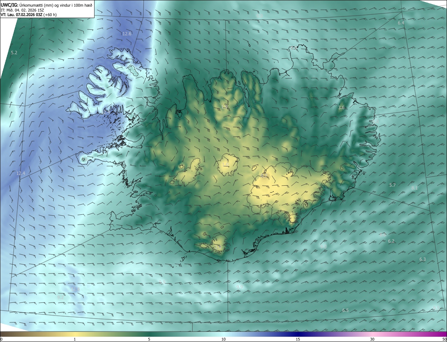
Task: Click the color scale tick label 1
Action: point(75,340)
